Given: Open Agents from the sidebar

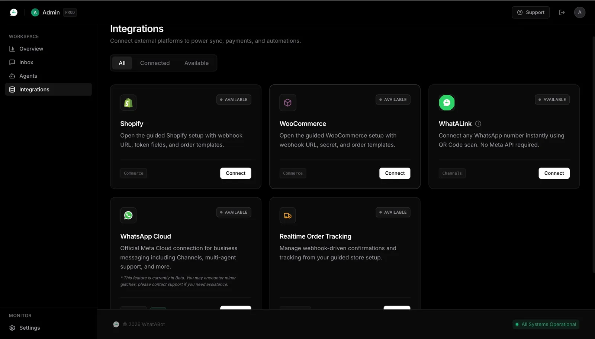Looking at the screenshot, I should click(28, 76).
